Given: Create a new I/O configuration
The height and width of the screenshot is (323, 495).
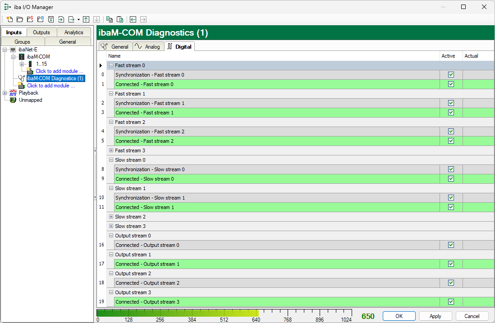Looking at the screenshot, I should point(9,19).
